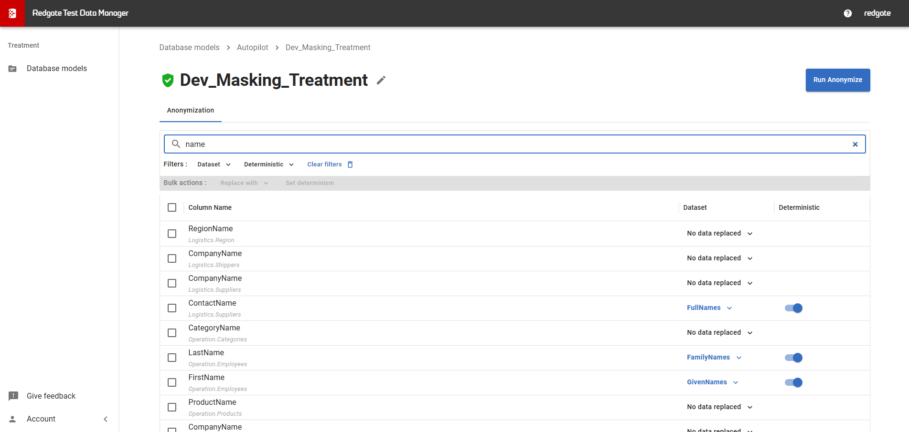Click the Database models folder icon
The height and width of the screenshot is (432, 909).
pos(13,69)
